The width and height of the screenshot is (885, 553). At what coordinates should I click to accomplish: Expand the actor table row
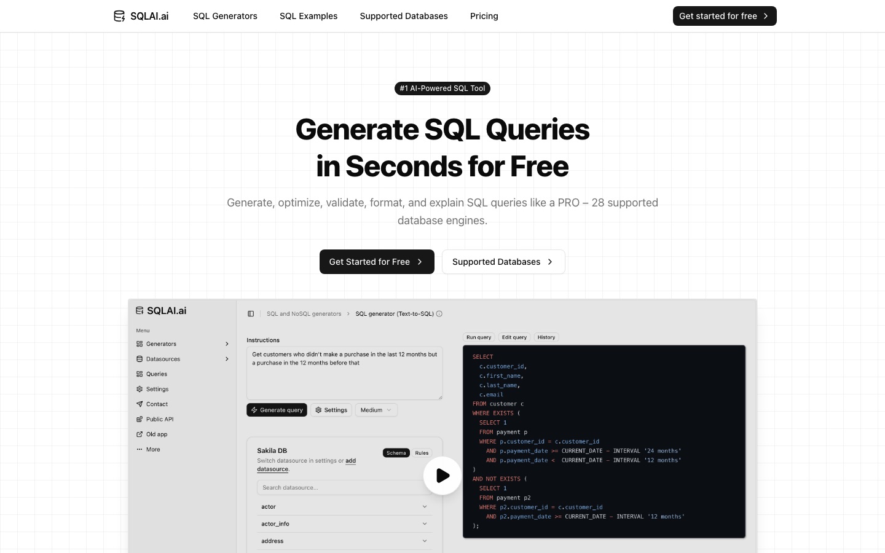[344, 507]
